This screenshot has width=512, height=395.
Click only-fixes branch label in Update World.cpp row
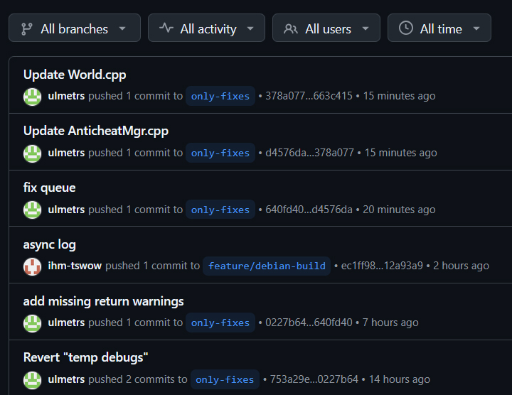tap(220, 96)
